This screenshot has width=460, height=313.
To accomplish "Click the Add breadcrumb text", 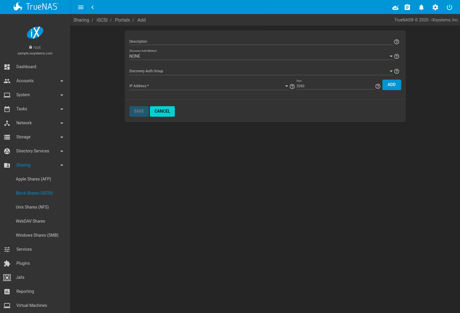I will tap(141, 20).
